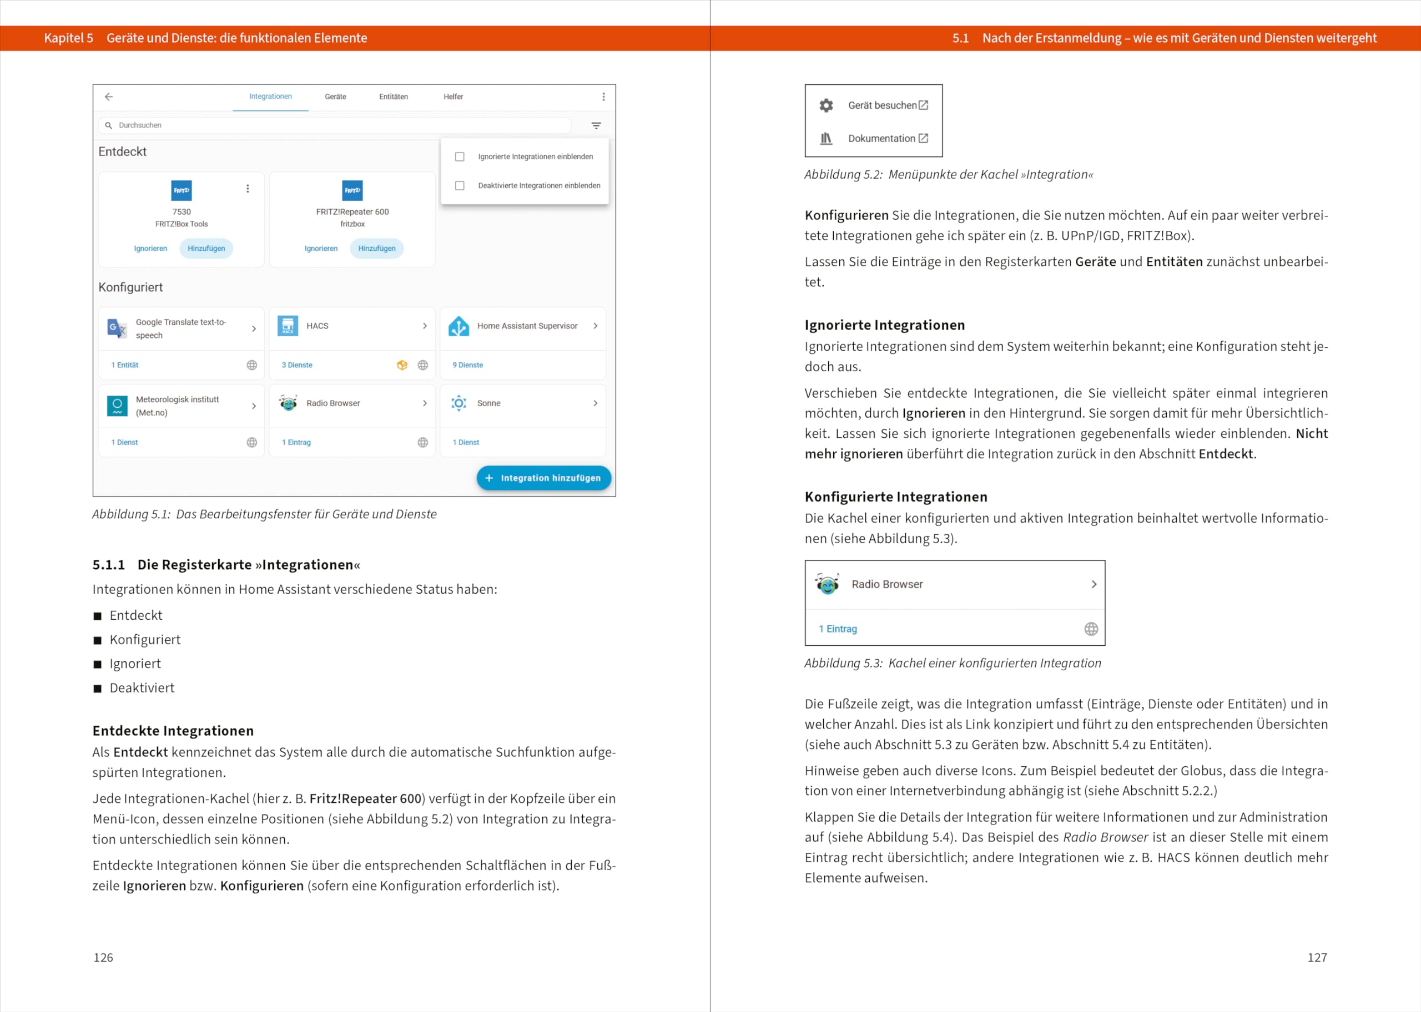1421x1012 pixels.
Task: Click the HACS integration icon
Action: (x=288, y=325)
